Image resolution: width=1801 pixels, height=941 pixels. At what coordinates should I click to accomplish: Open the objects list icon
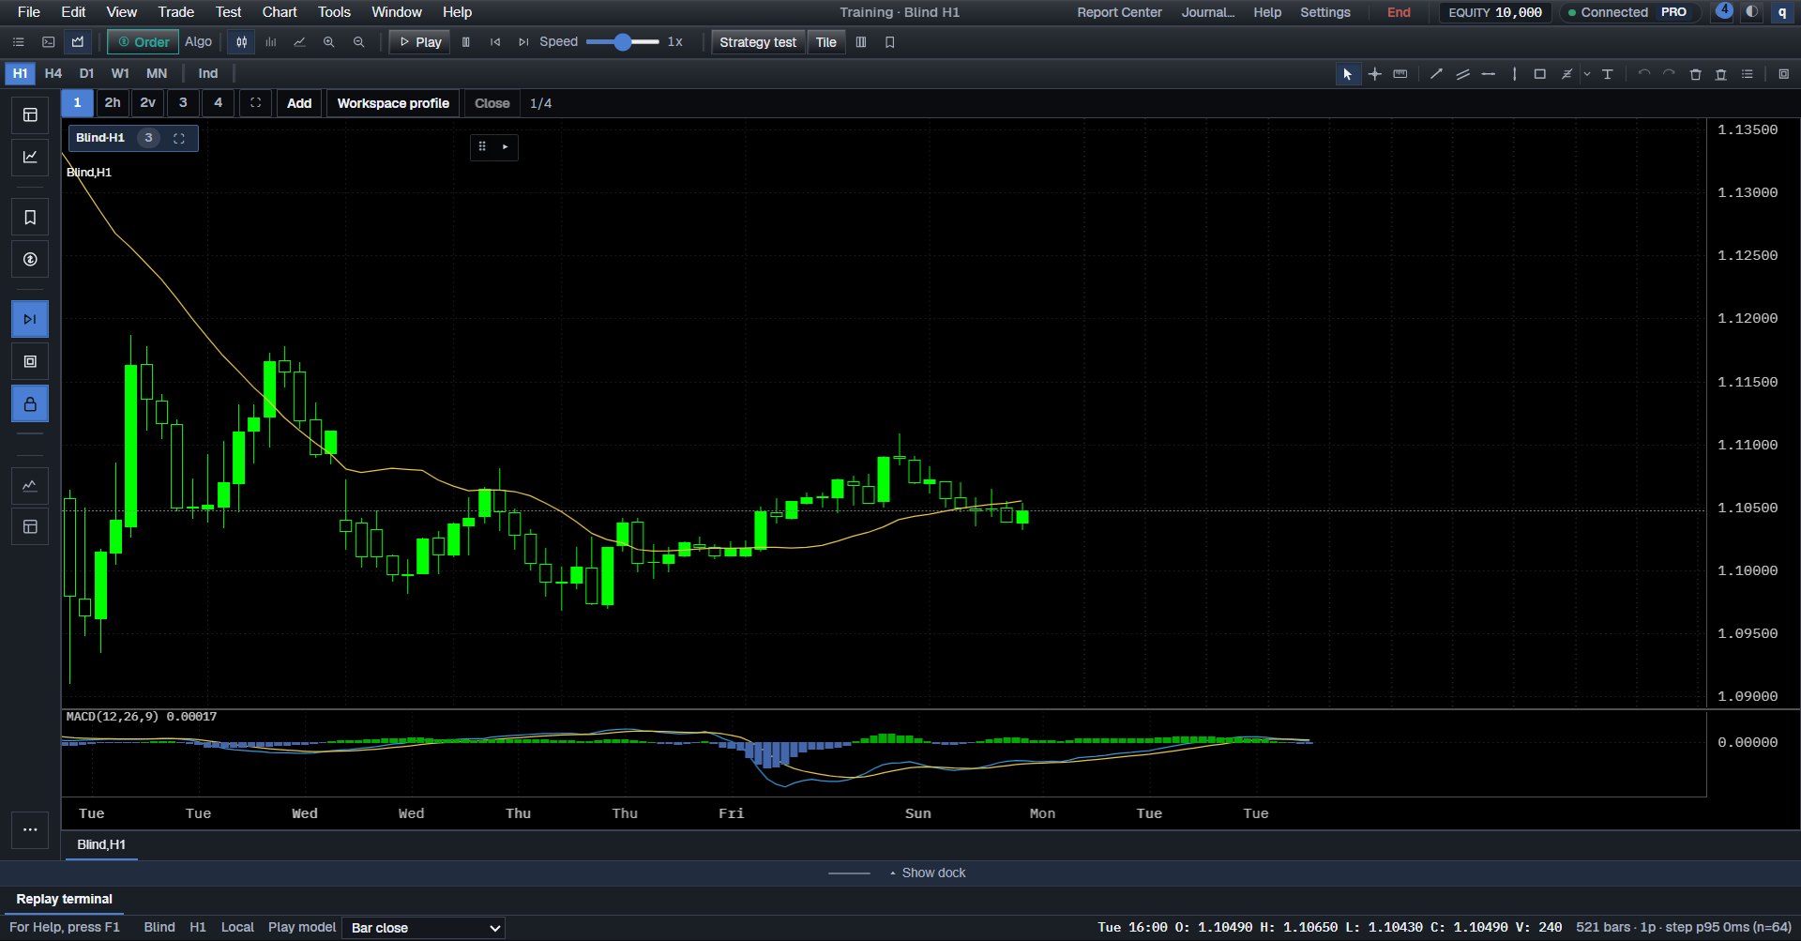point(1748,74)
